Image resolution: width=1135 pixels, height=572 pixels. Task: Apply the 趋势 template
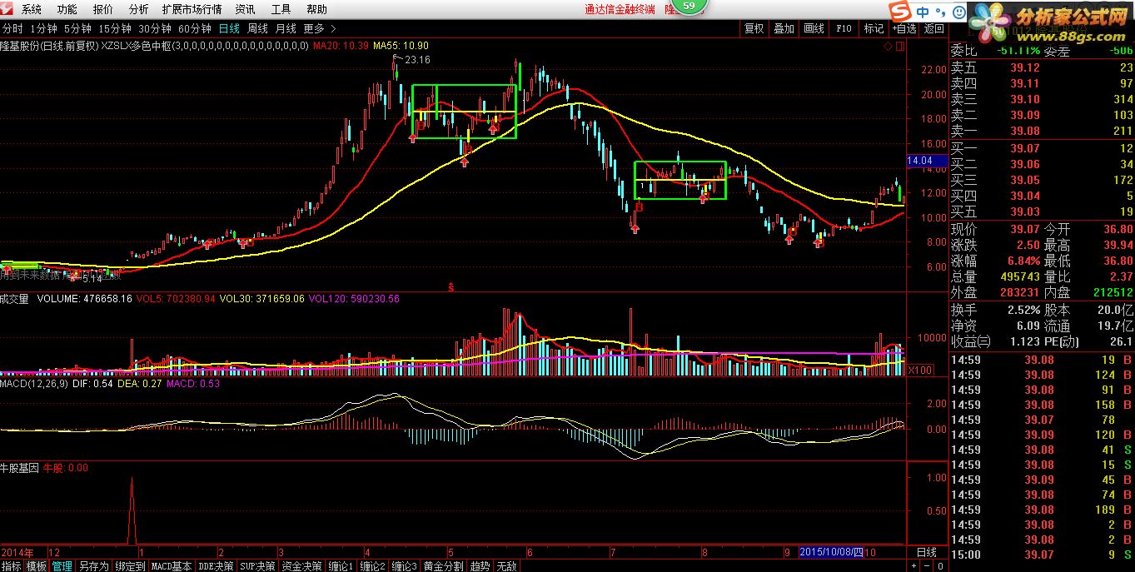tap(480, 566)
